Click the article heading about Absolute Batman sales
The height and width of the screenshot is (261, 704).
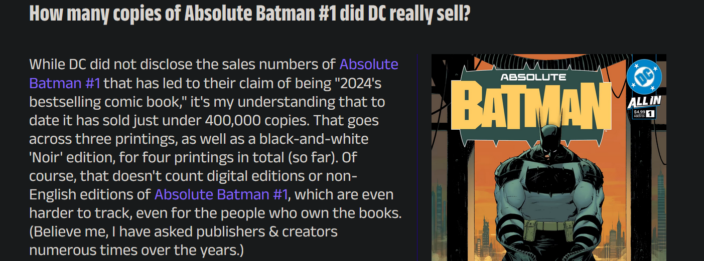point(249,14)
